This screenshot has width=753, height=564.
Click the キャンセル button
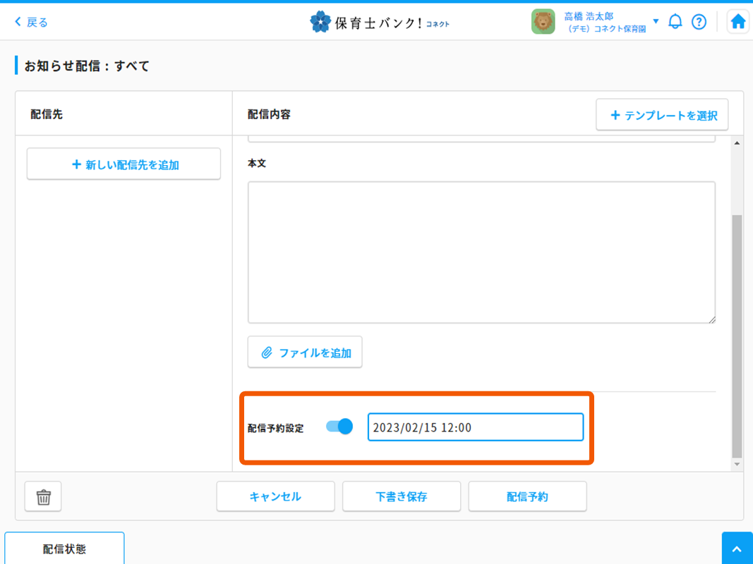tap(275, 496)
